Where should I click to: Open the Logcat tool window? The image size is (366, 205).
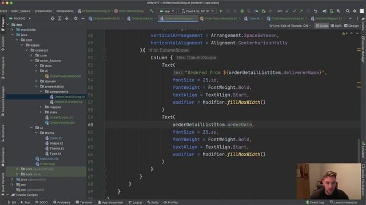(x=136, y=203)
